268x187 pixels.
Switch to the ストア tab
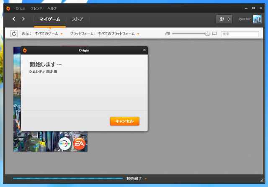[x=77, y=19]
